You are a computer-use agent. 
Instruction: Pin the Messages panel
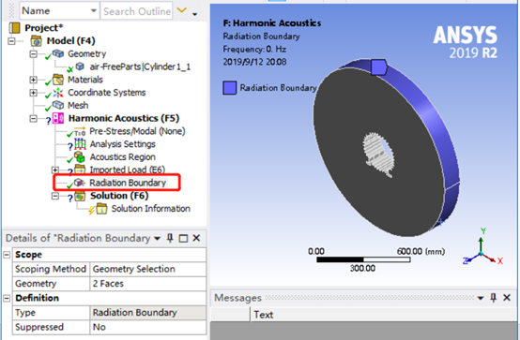[494, 298]
